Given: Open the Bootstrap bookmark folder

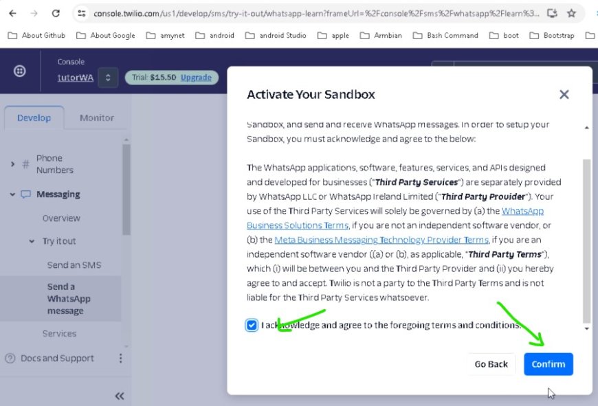Looking at the screenshot, I should tap(552, 36).
